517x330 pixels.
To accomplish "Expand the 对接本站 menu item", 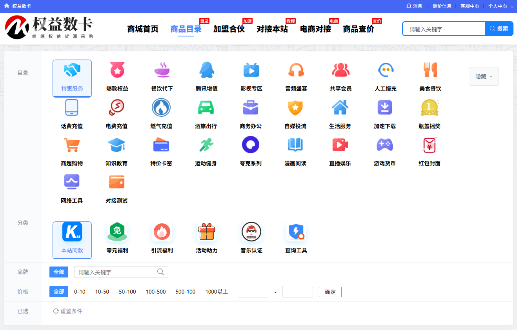I will (272, 29).
